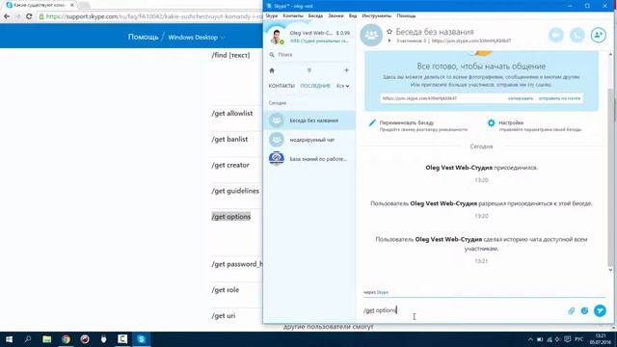Expand participants arrow under conversation title

pos(389,40)
